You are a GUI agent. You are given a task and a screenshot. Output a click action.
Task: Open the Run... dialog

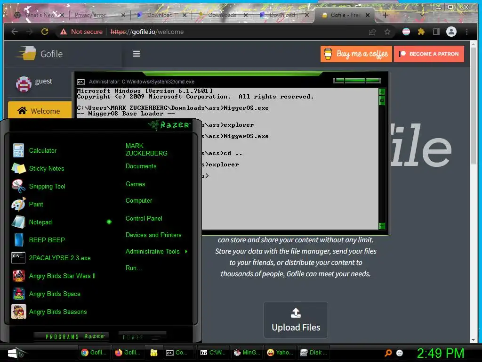[x=134, y=268]
